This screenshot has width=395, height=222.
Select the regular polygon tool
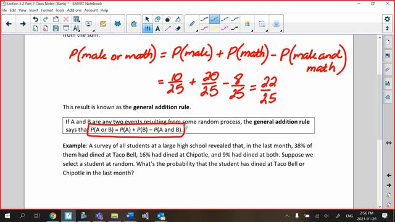168,19
